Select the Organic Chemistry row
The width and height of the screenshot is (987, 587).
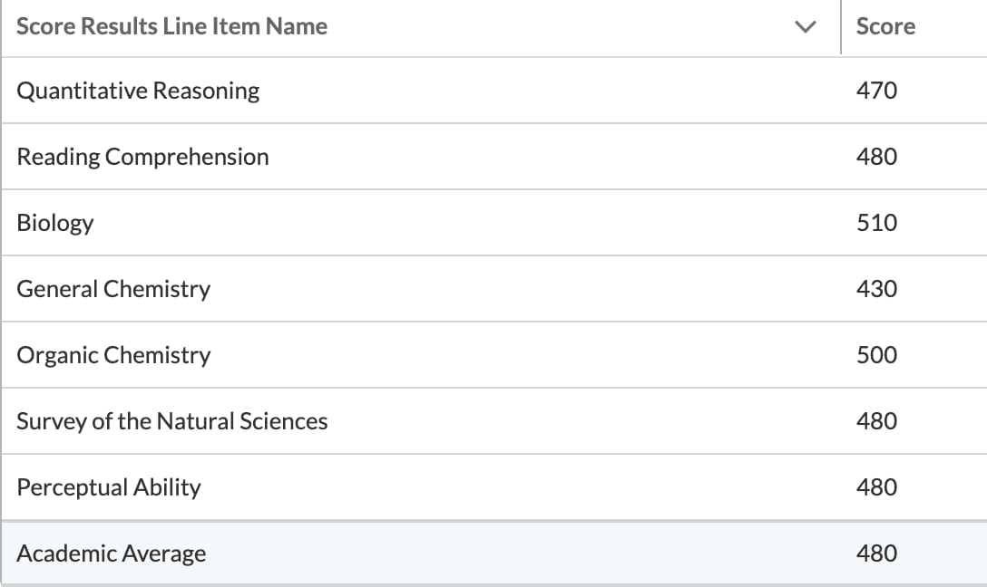[113, 355]
